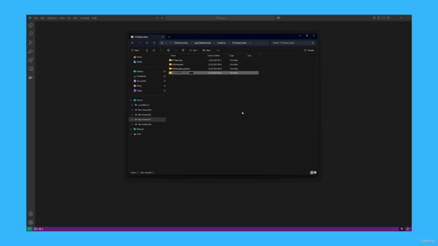Copy the selected folder using toolbar icon
Viewport: 438px width, 246px height.
[x=154, y=51]
